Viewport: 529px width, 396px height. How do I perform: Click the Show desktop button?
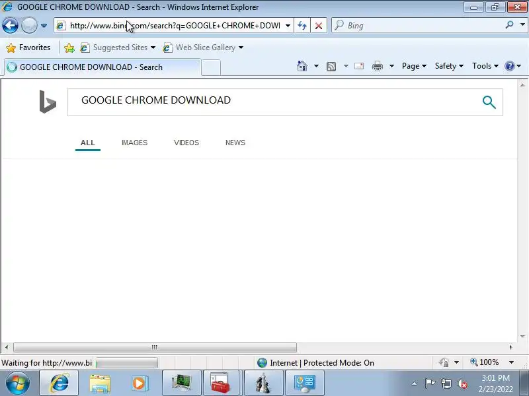click(524, 383)
